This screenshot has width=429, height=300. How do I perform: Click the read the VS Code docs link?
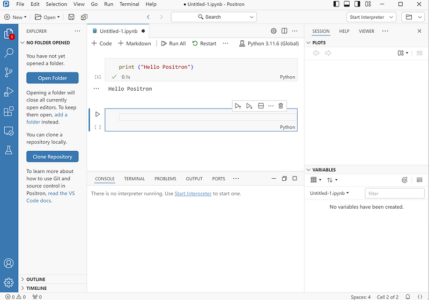tap(50, 197)
